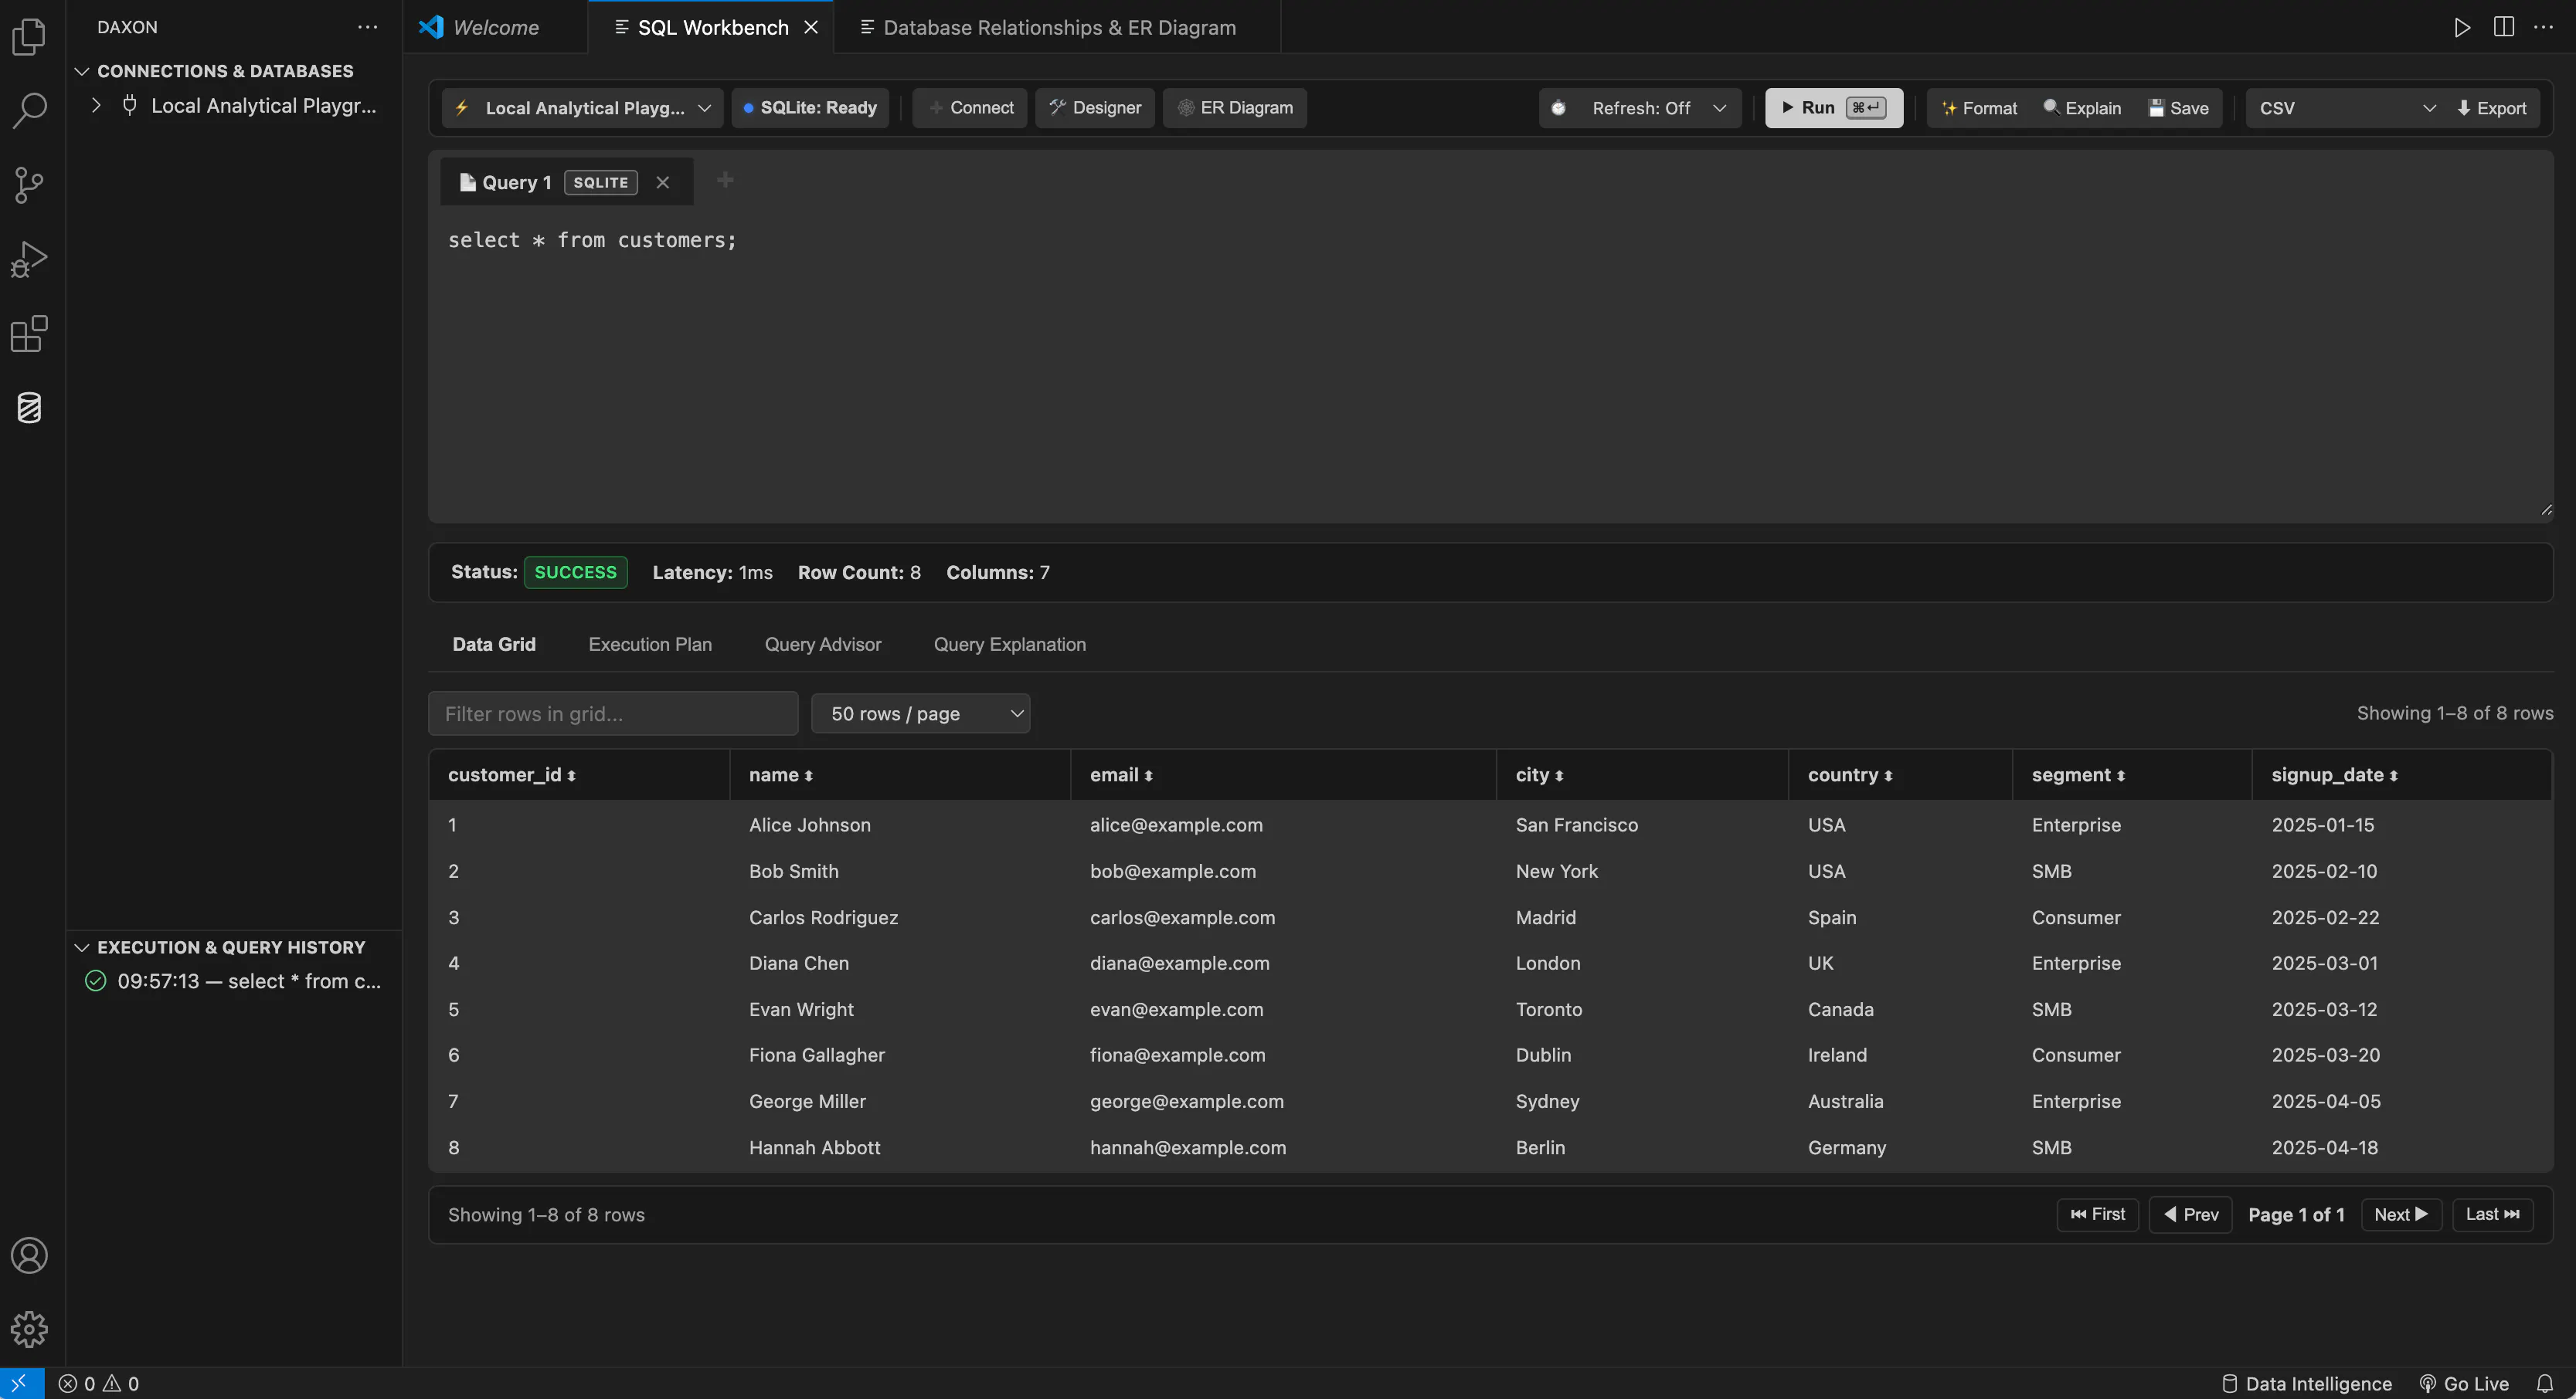Open the CSV export format dropdown

[x=2346, y=108]
